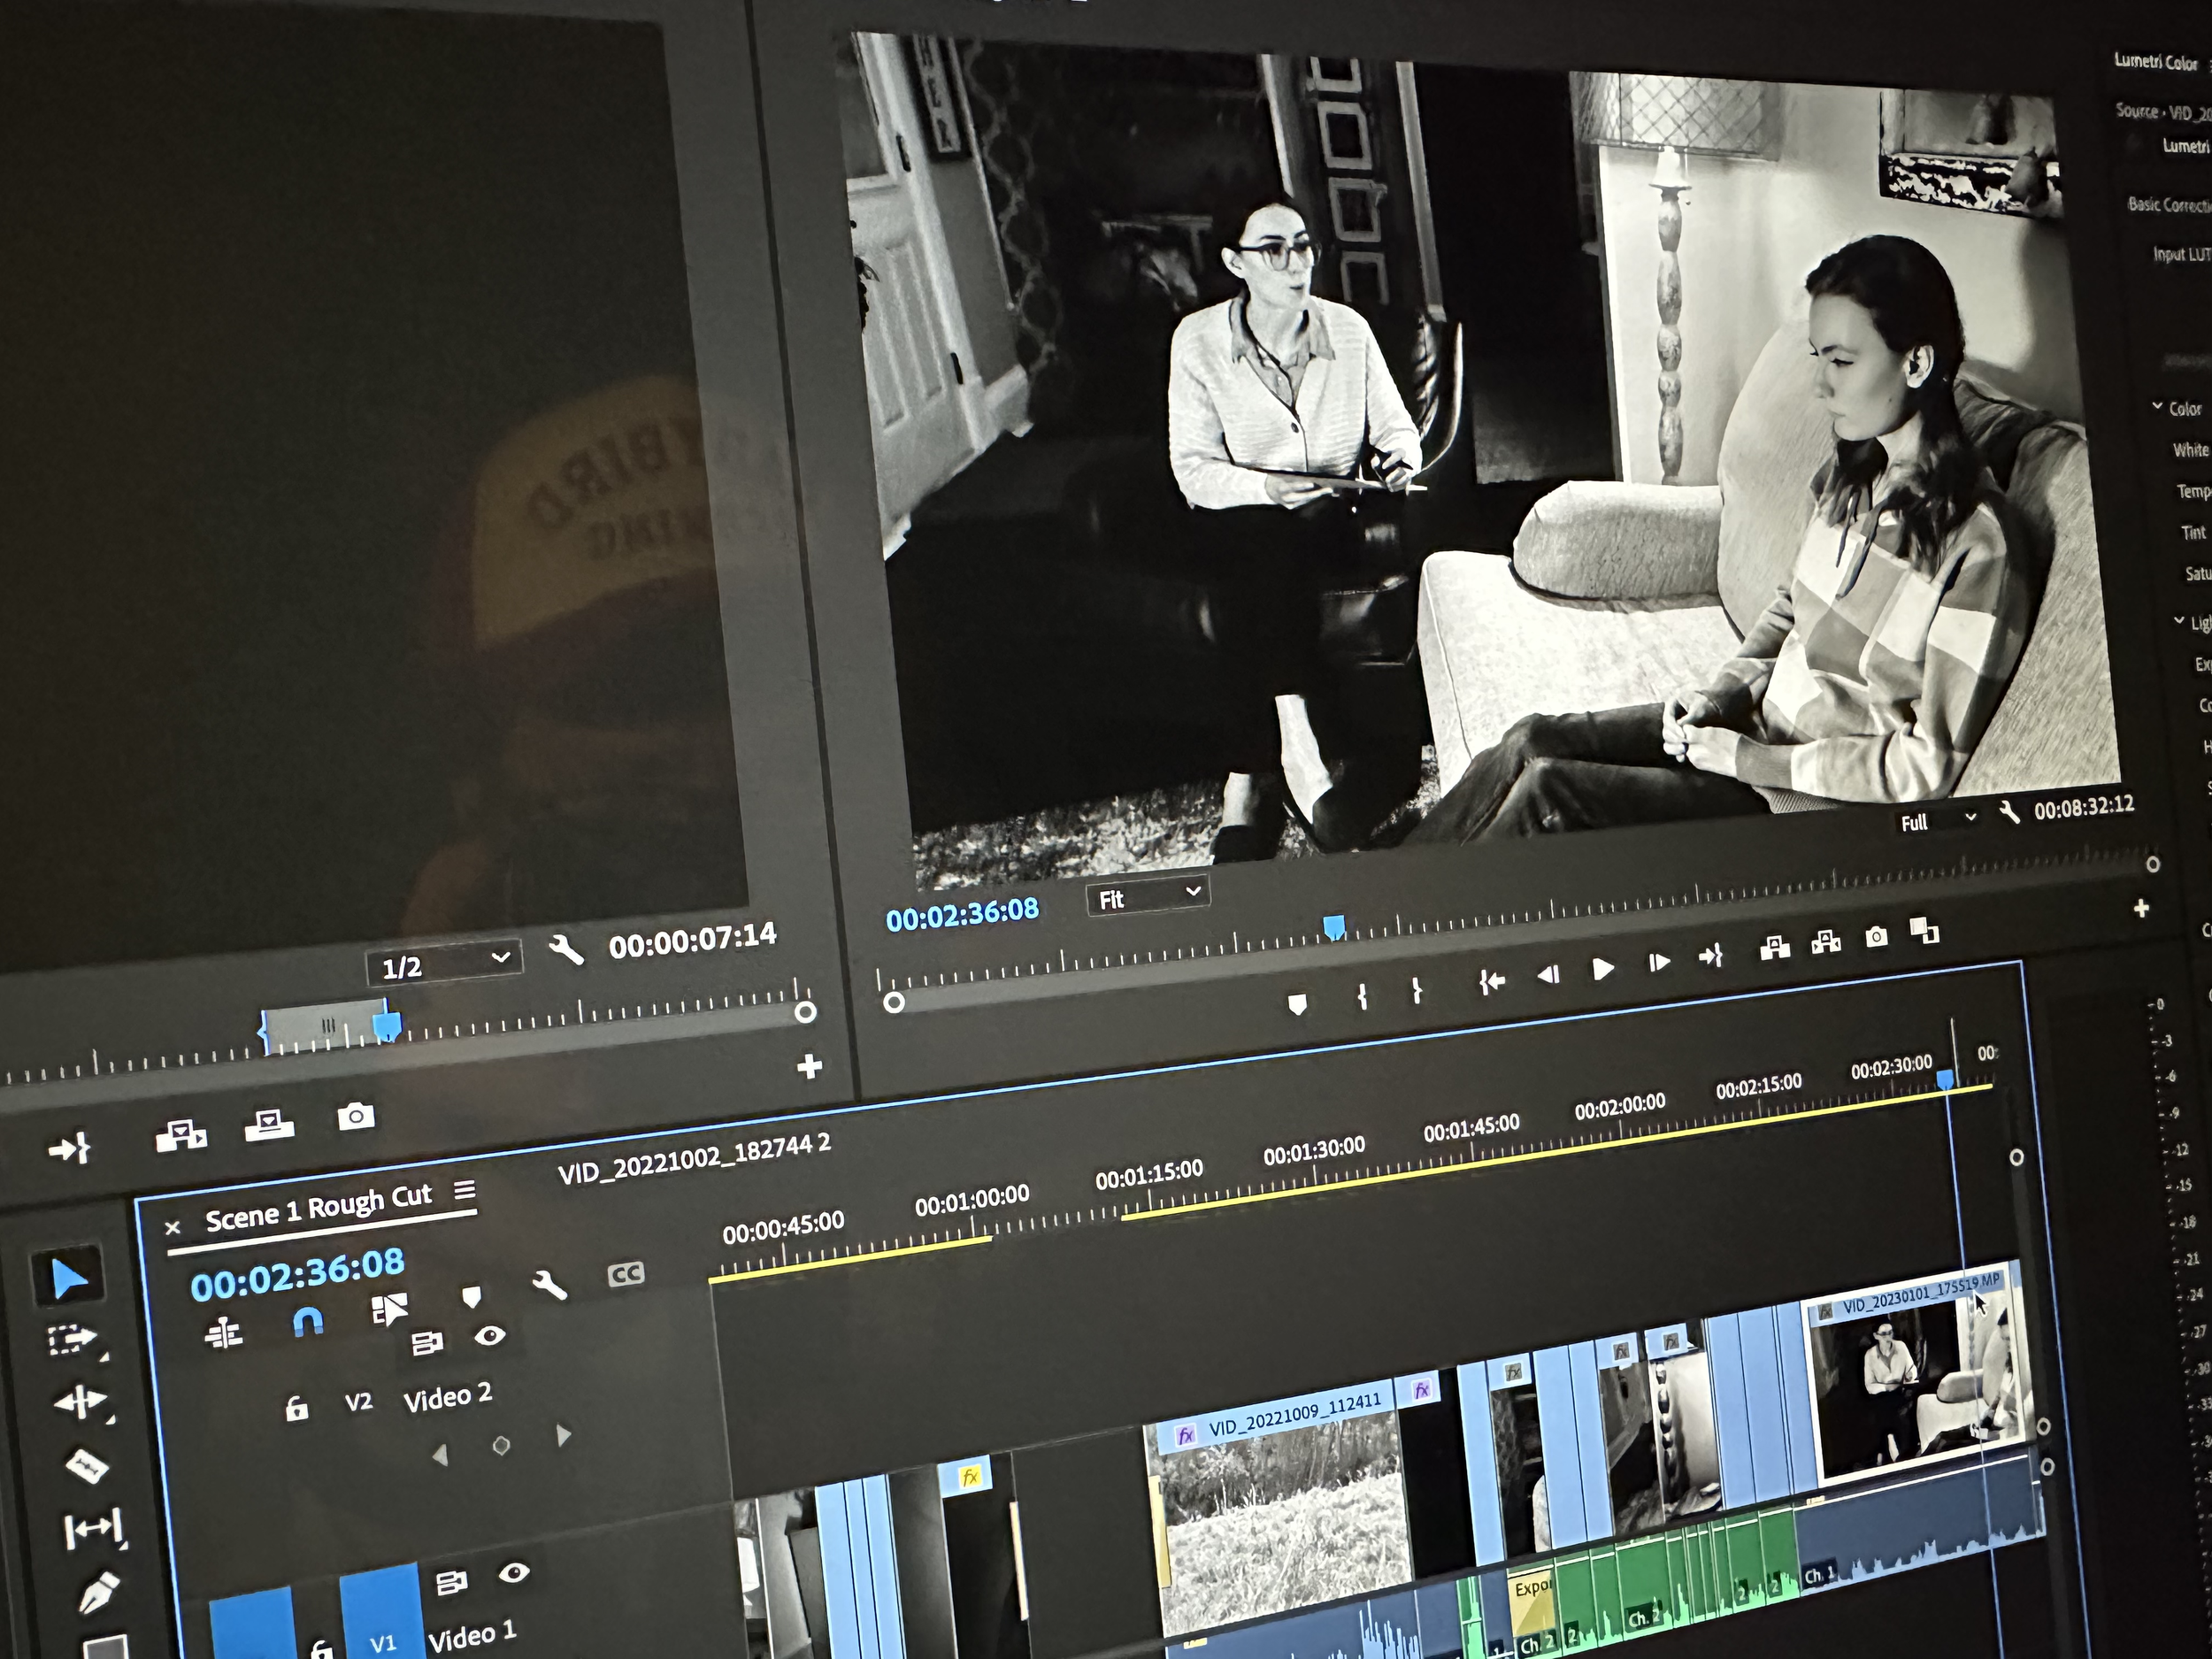Select the Razor tool

click(x=87, y=1466)
